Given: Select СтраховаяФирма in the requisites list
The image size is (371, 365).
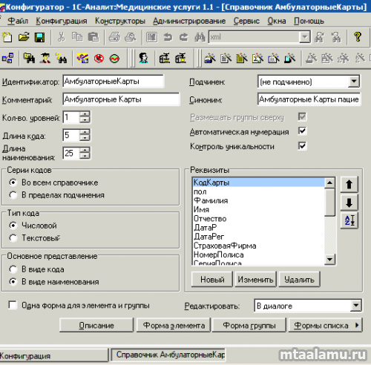Looking at the screenshot, I should [258, 246].
